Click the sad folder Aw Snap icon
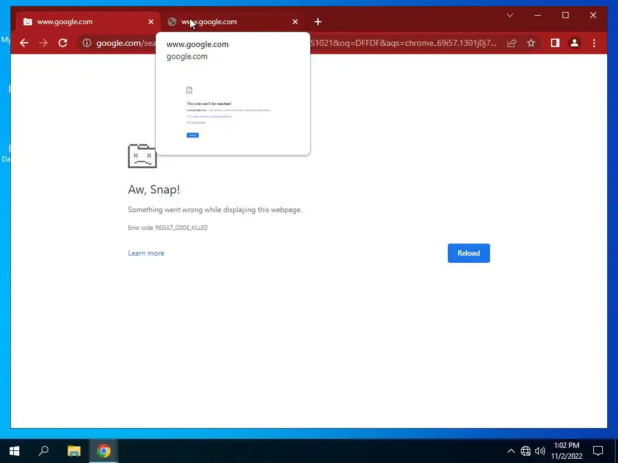Screen dimensions: 618x463 tap(142, 156)
